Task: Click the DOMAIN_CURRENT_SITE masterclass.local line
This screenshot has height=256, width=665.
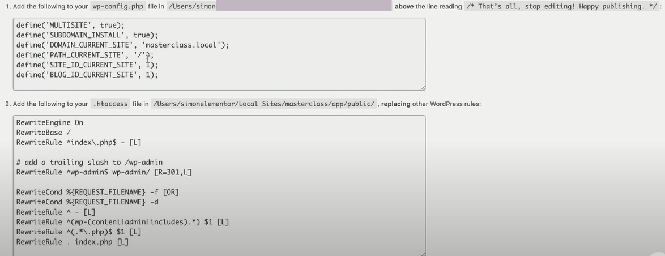Action: (x=122, y=45)
